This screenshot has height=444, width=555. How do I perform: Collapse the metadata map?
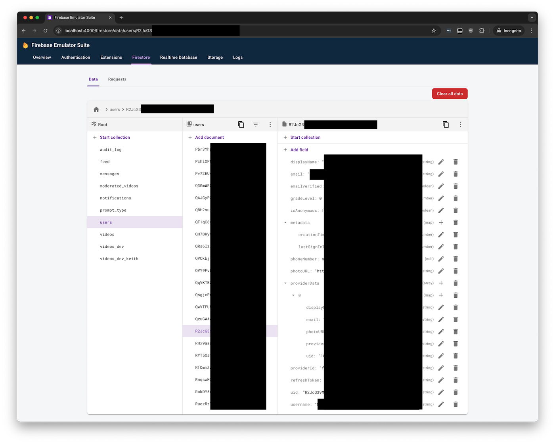[285, 223]
